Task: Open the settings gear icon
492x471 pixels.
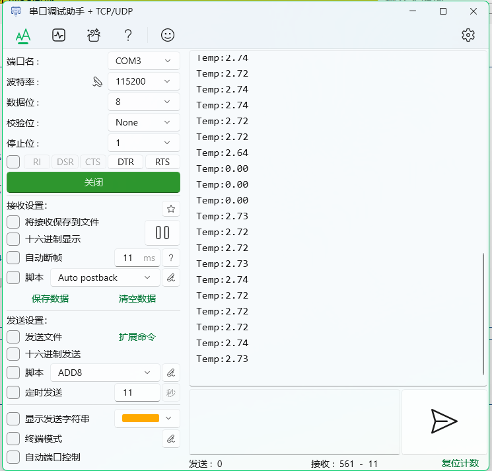Action: pos(468,35)
